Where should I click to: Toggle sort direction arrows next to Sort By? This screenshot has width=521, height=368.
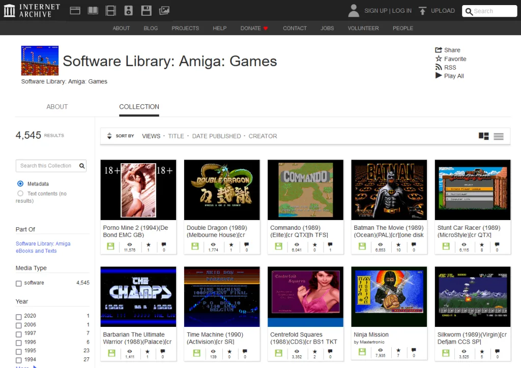pyautogui.click(x=109, y=136)
